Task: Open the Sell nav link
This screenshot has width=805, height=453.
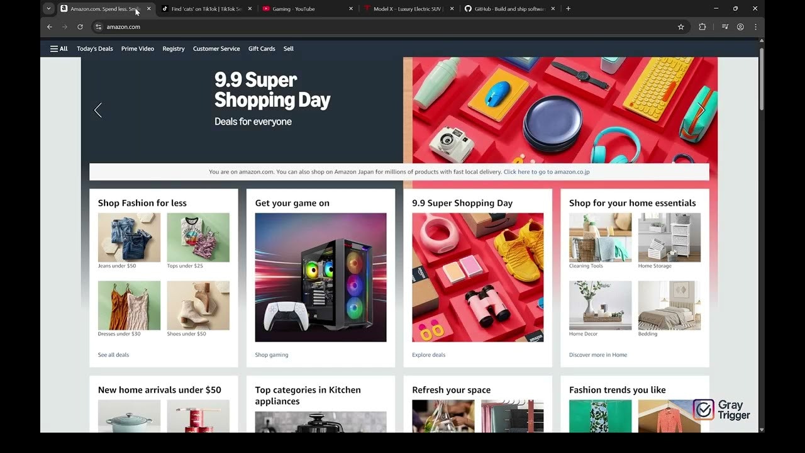Action: (x=289, y=48)
